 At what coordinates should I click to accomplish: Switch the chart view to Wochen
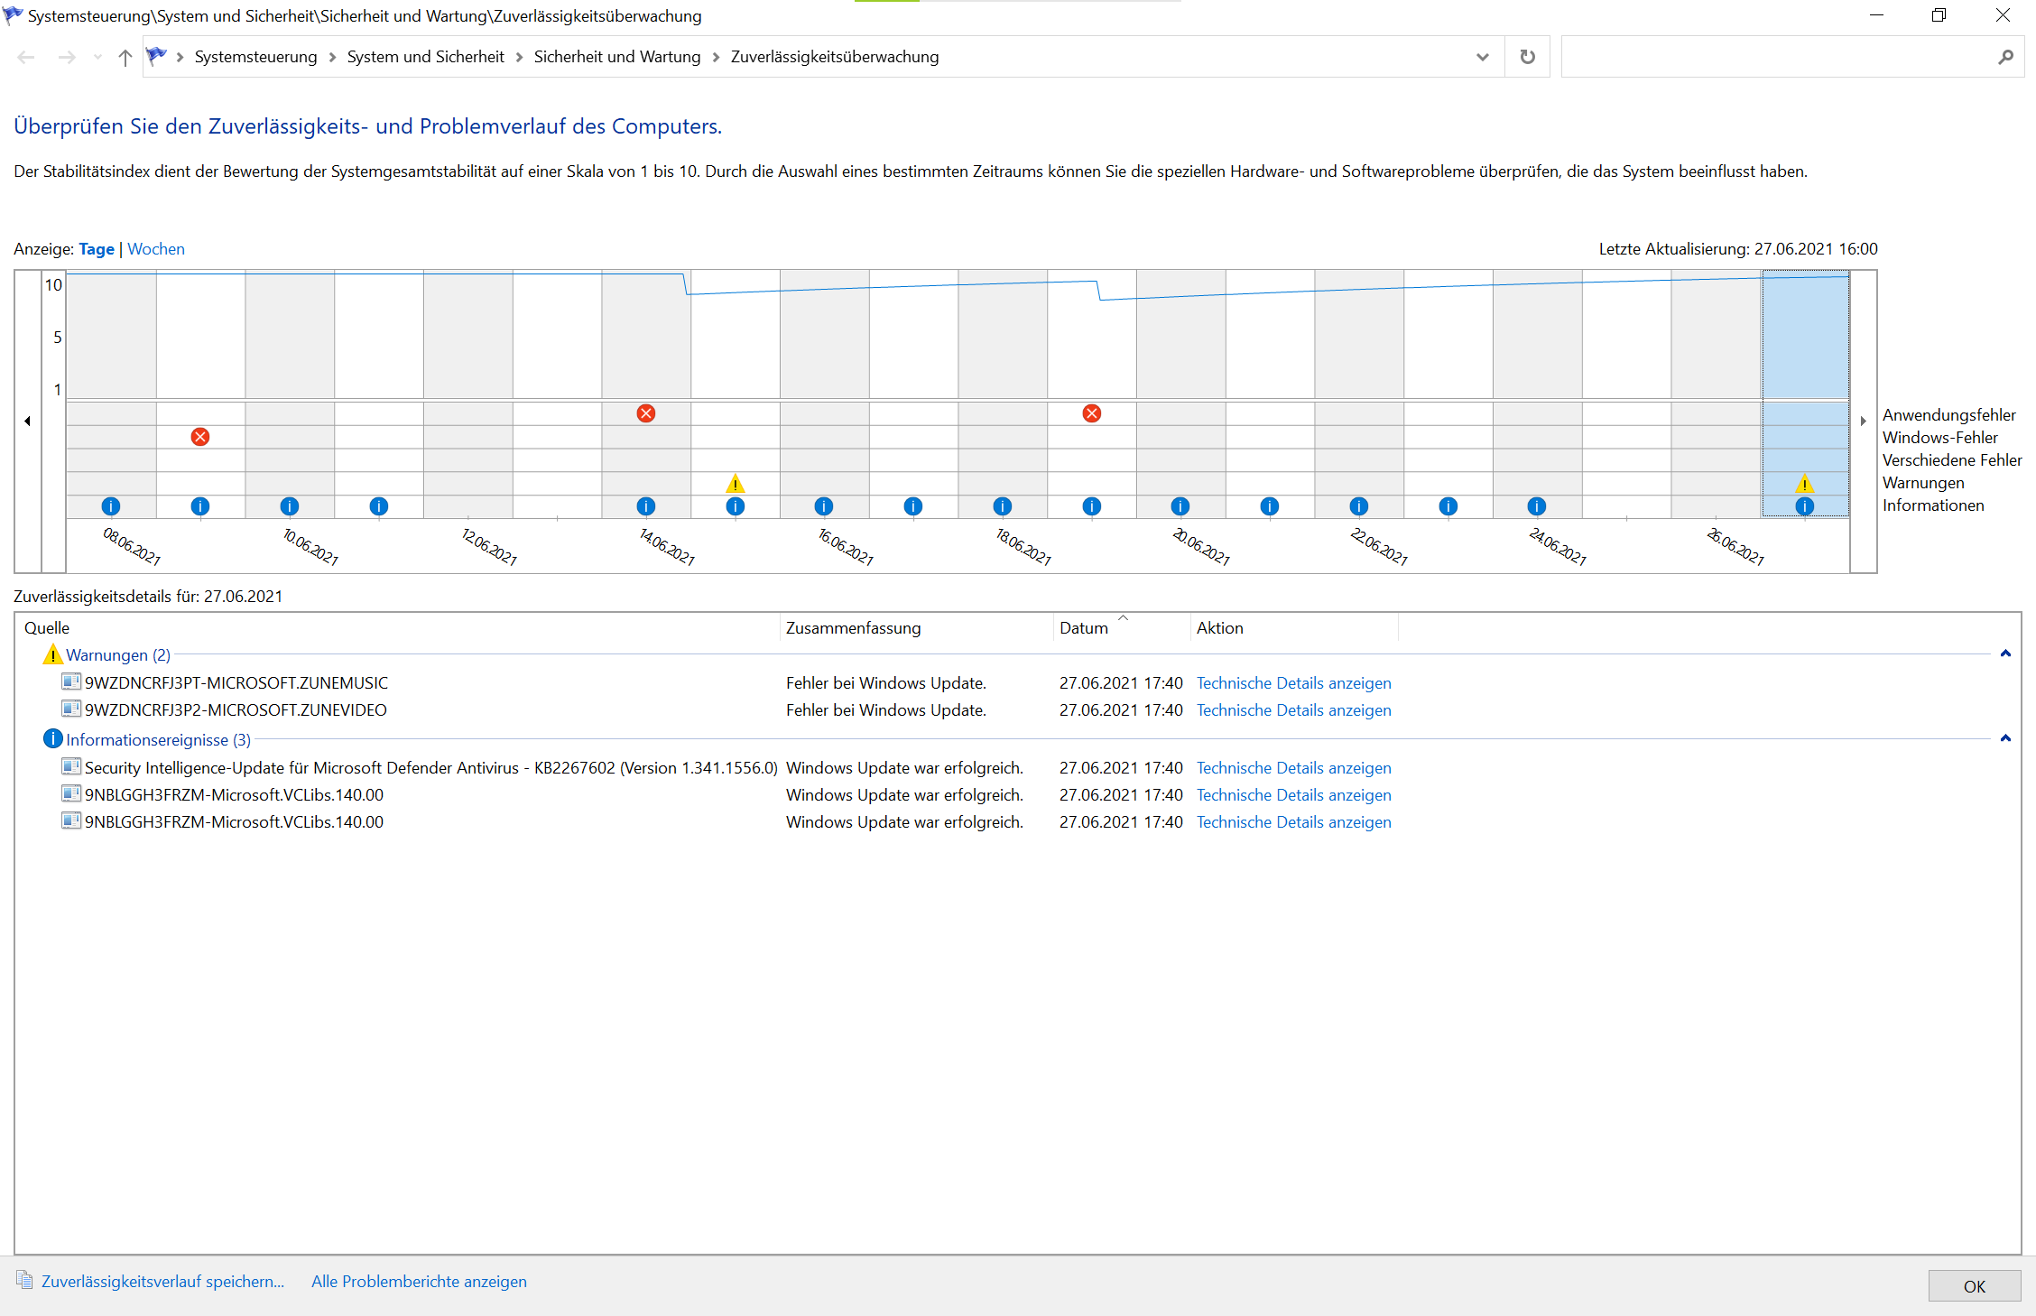coord(156,249)
